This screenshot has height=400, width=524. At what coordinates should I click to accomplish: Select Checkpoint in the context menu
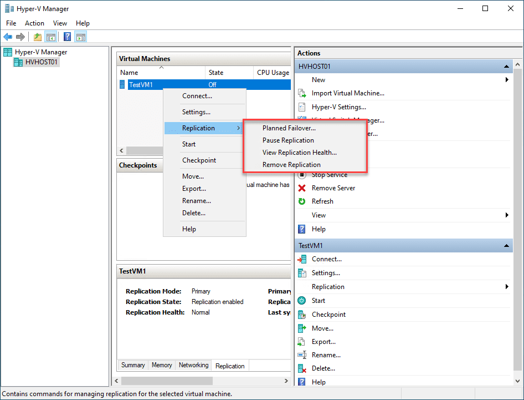(x=204, y=160)
